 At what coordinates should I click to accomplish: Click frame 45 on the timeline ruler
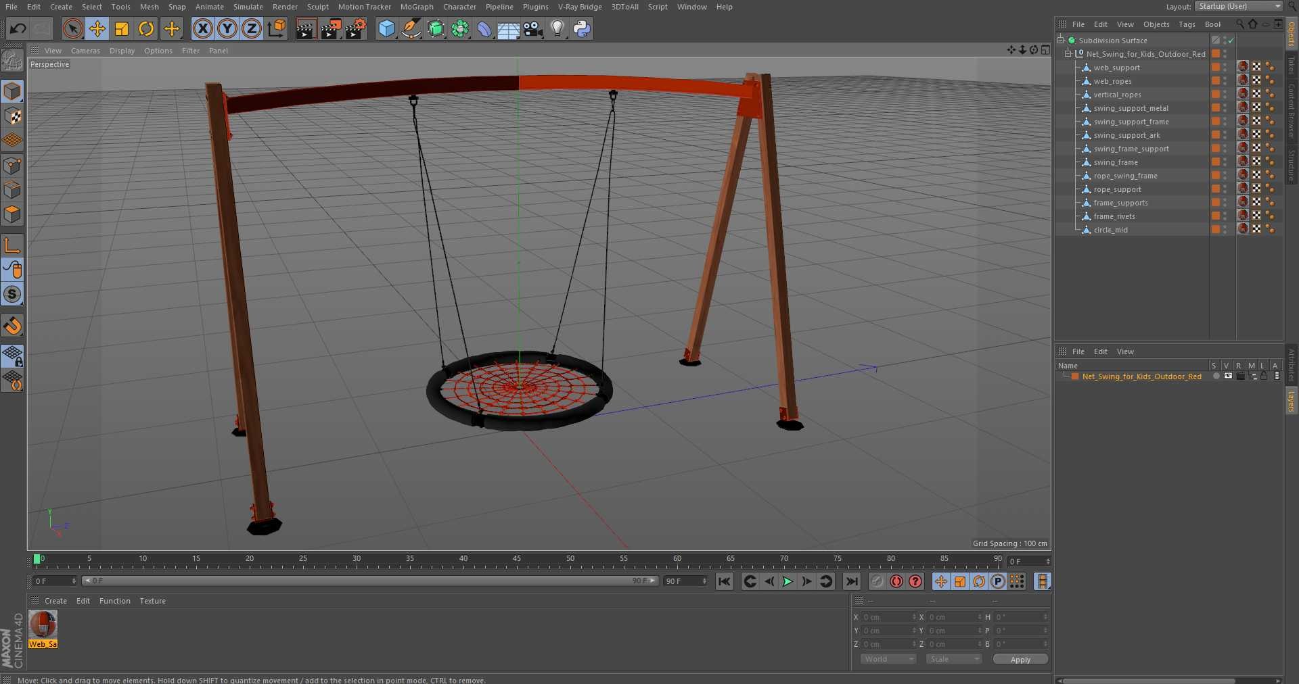pyautogui.click(x=517, y=561)
